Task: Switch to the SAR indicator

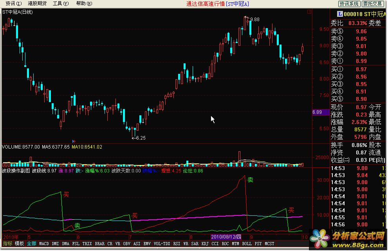Action: pos(195,244)
